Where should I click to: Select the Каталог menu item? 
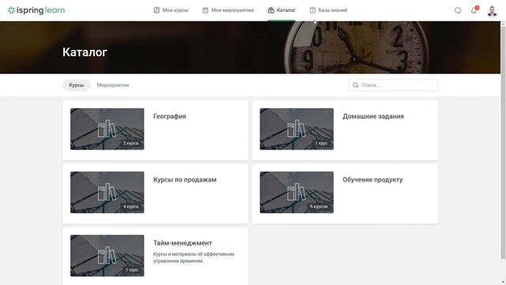[281, 10]
